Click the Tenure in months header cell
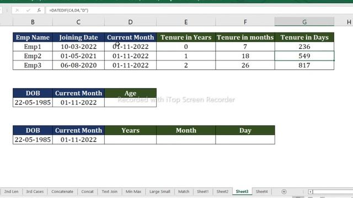The width and height of the screenshot is (353, 198). (x=245, y=37)
